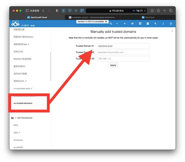The image size is (185, 162).
Task: Click the Trusted Domain #1 field
Action: (123, 46)
